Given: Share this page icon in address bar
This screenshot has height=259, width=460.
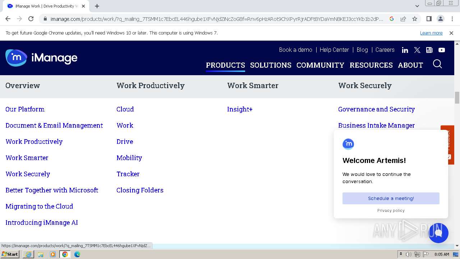Looking at the screenshot, I should 403,19.
